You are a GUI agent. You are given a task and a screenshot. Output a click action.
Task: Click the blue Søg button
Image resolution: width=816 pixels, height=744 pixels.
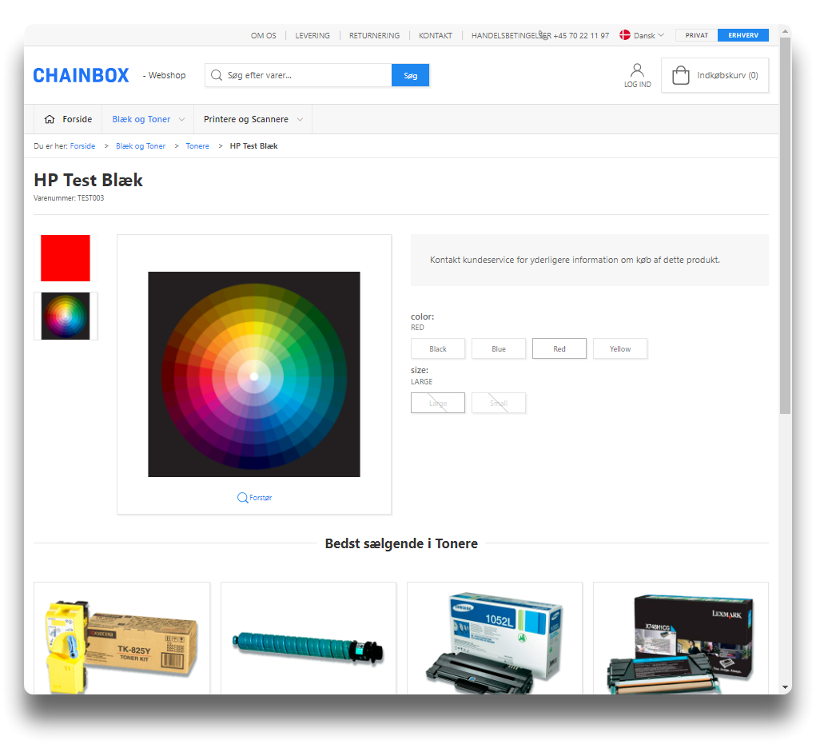pos(410,75)
